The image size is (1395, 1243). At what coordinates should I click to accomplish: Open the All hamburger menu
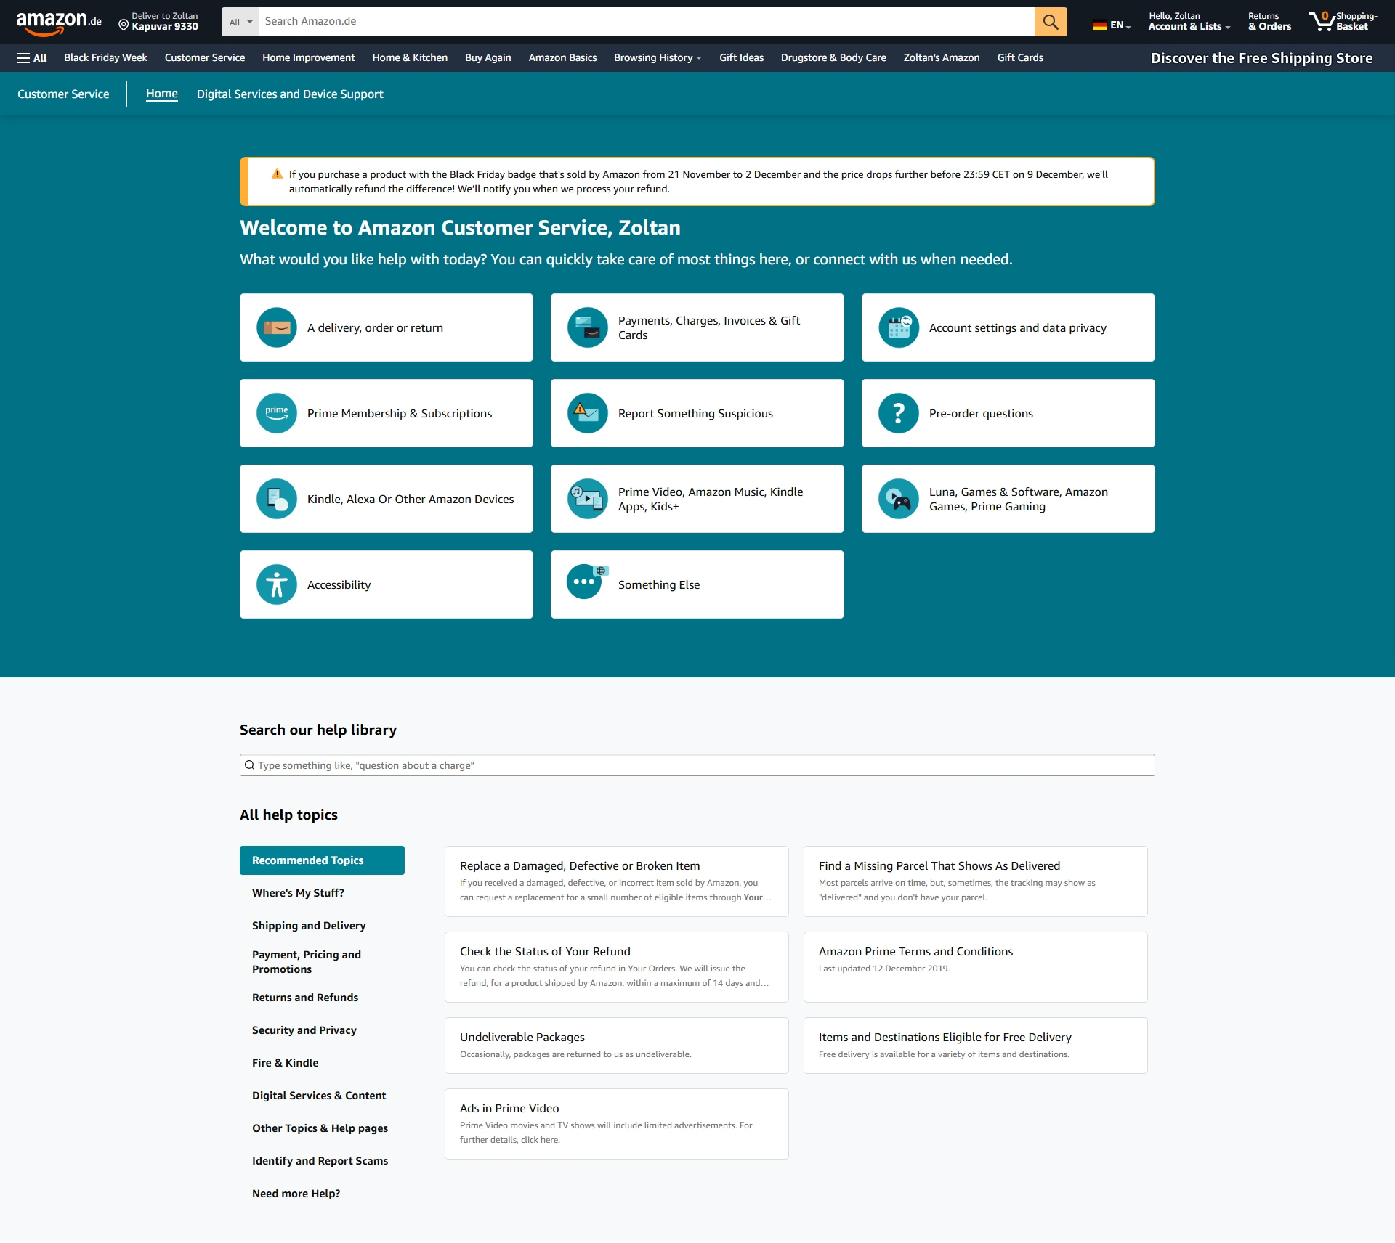(x=32, y=58)
